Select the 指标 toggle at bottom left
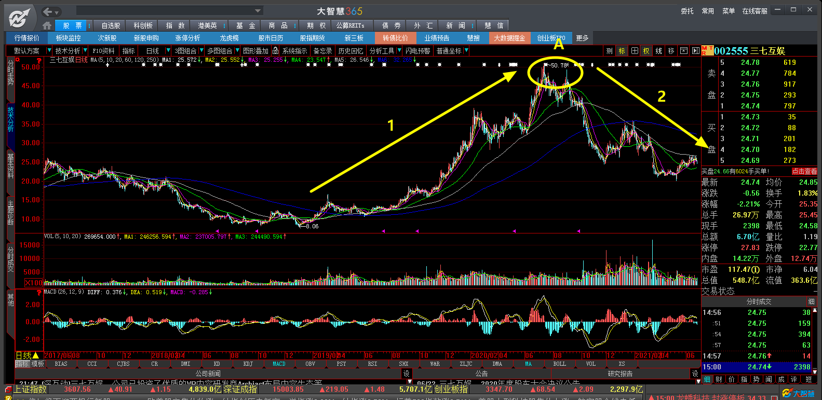 point(22,364)
